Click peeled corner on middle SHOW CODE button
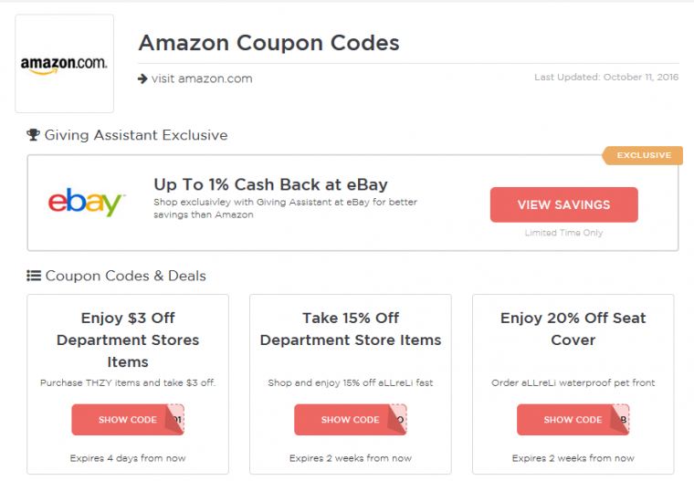694x481 pixels. coord(398,418)
